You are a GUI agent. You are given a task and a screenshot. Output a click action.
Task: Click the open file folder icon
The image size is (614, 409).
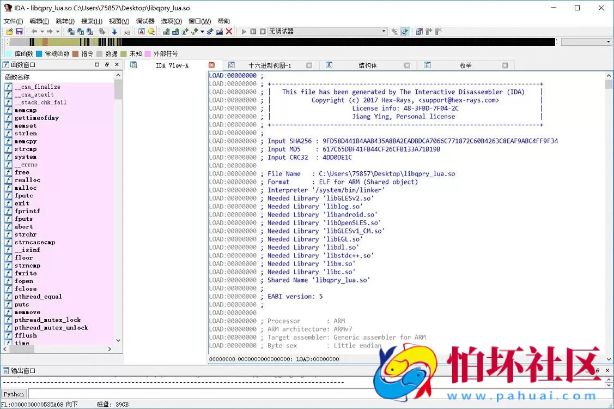(9, 32)
